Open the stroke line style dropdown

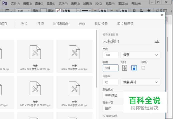86,11
